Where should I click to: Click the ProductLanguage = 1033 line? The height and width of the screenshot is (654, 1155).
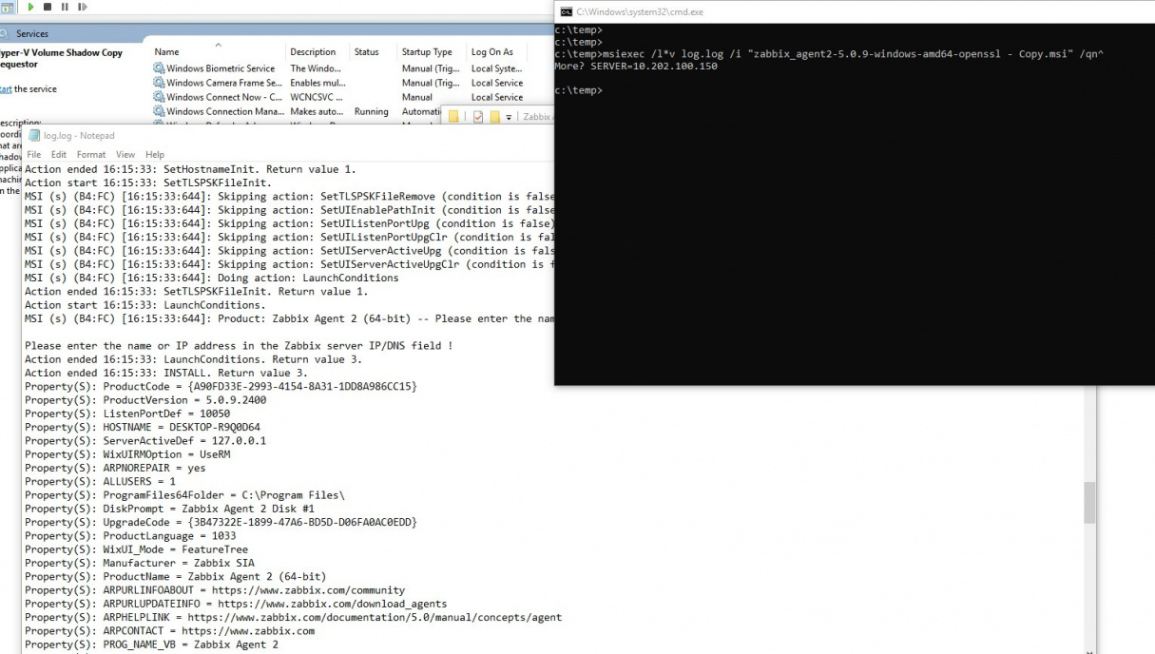point(130,536)
